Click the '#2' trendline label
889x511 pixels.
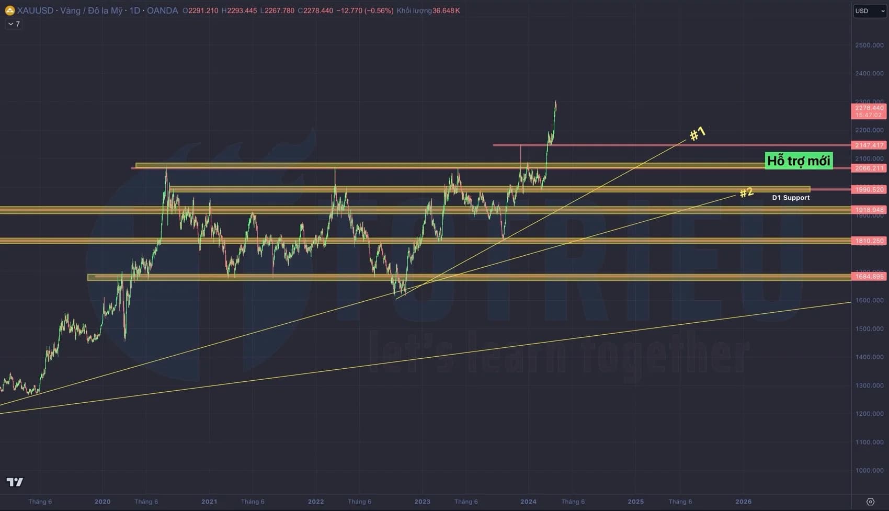coord(746,192)
